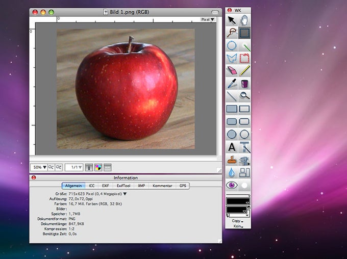
Task: Select the Magnifier zoom tool
Action: coord(244,96)
